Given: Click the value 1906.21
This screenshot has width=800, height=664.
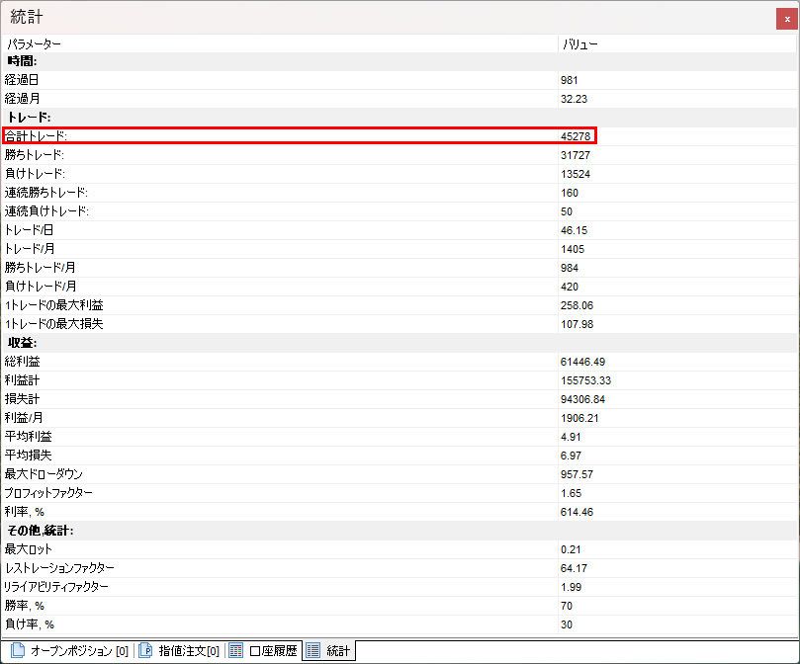Looking at the screenshot, I should [x=579, y=418].
